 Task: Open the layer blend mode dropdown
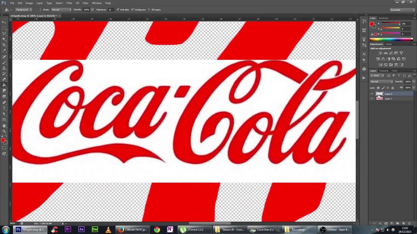point(381,82)
